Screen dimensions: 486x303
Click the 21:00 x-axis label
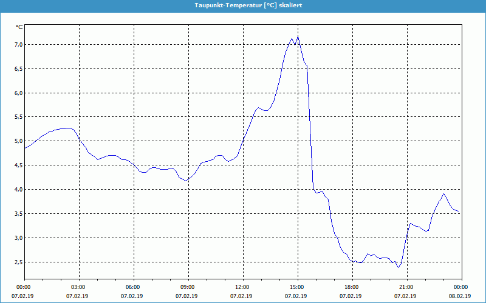[406, 287]
